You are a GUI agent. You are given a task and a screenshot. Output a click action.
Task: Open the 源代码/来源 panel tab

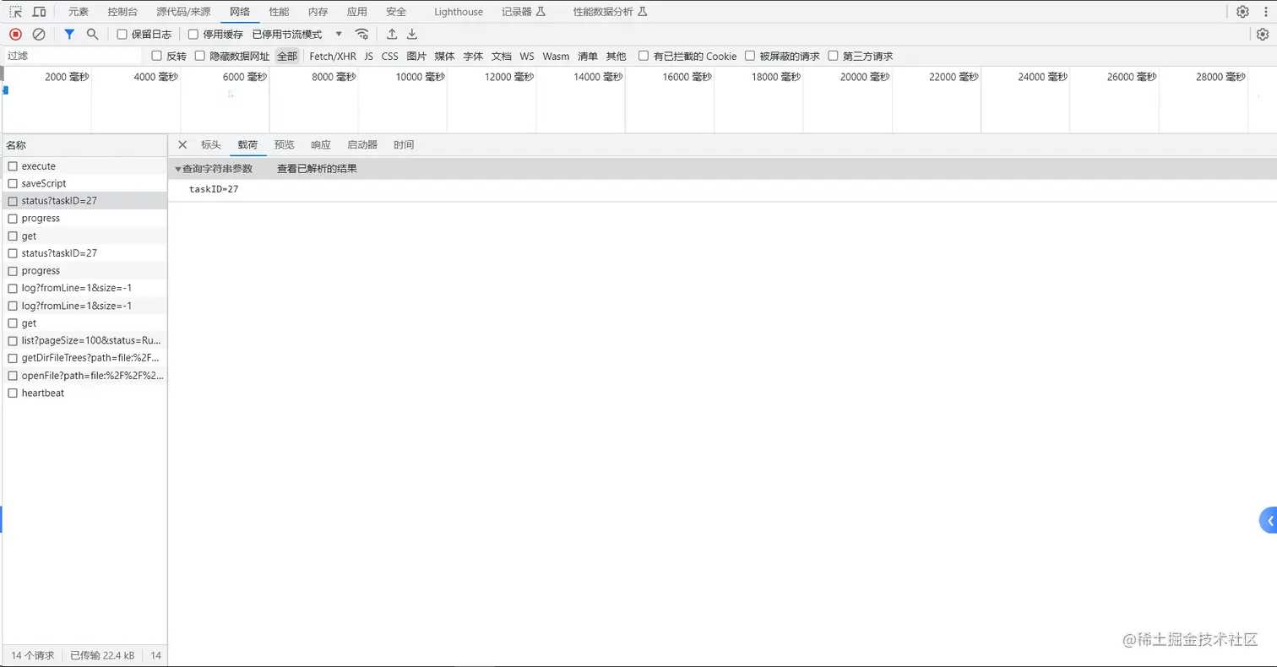(x=184, y=12)
